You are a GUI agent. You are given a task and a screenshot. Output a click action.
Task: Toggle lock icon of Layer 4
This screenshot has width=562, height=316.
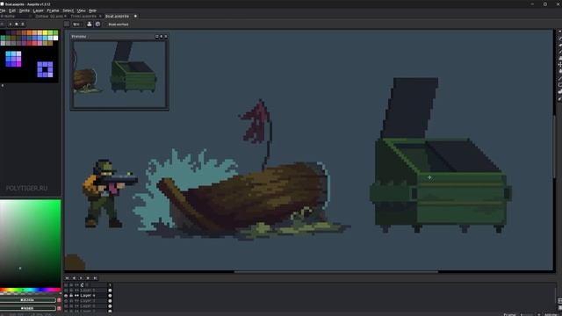click(71, 296)
